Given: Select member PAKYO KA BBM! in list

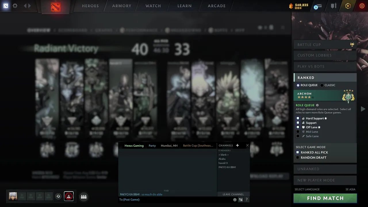Looking at the screenshot, I should (x=227, y=167).
